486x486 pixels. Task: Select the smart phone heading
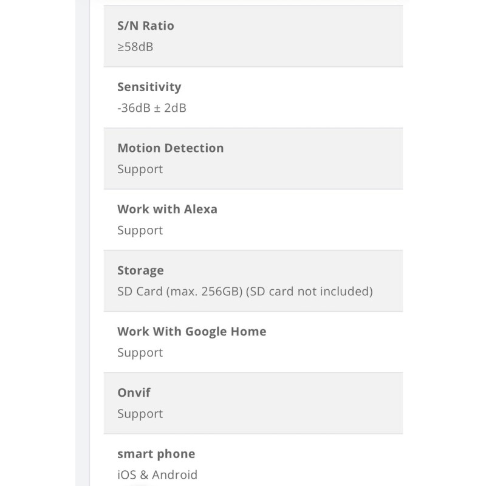click(156, 454)
